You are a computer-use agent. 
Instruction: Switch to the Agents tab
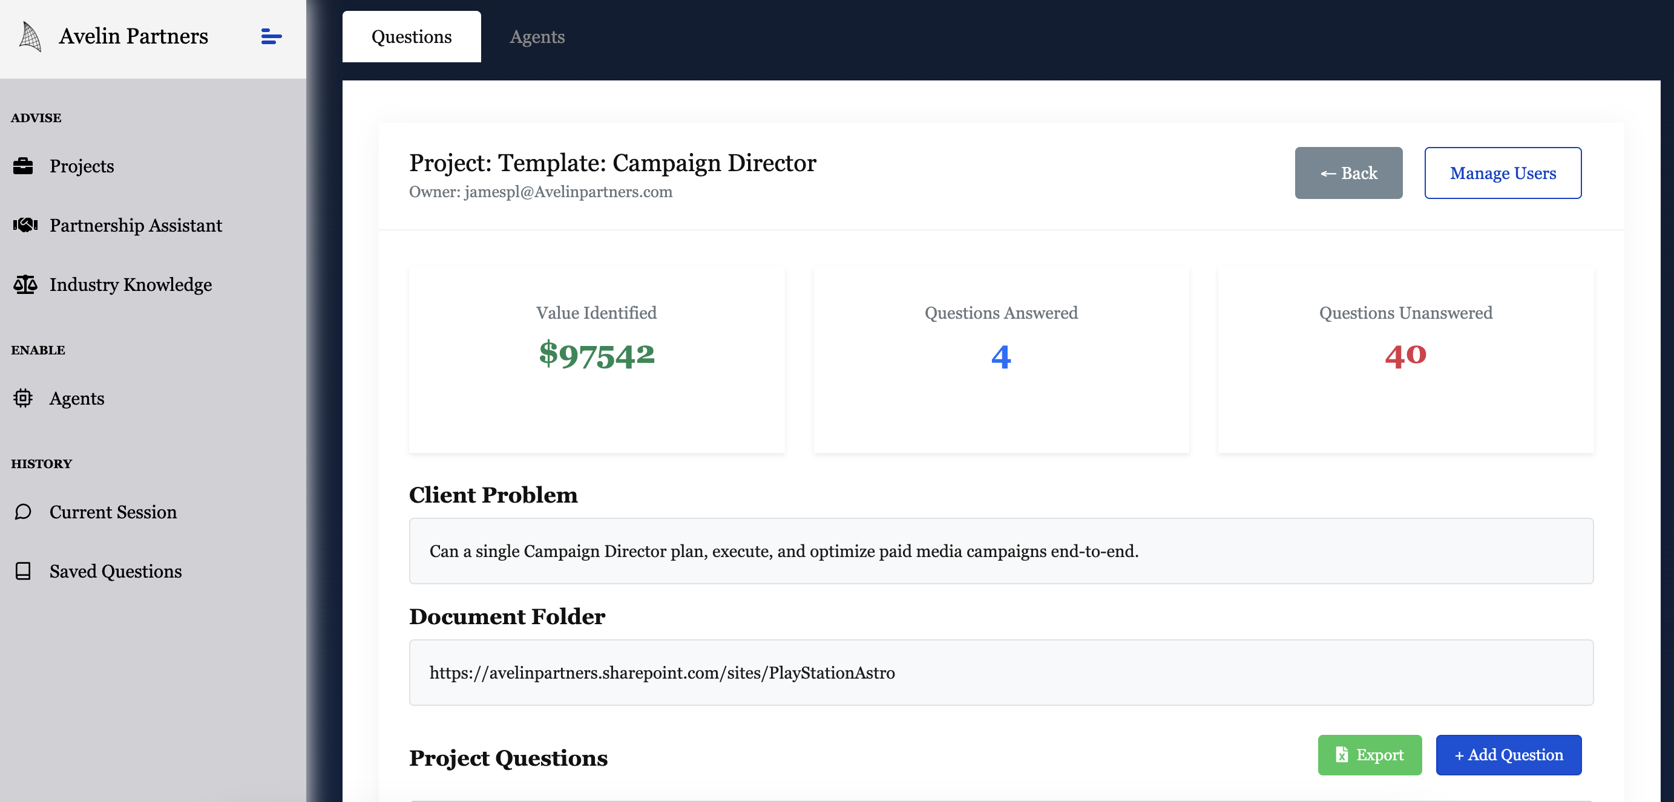537,36
